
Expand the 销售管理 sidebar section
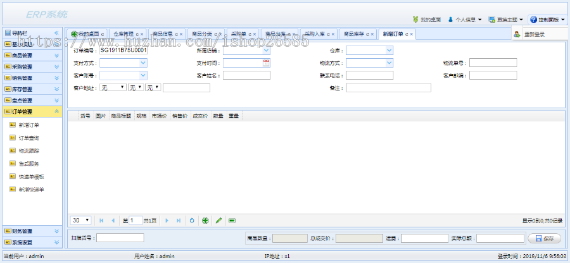click(x=56, y=78)
